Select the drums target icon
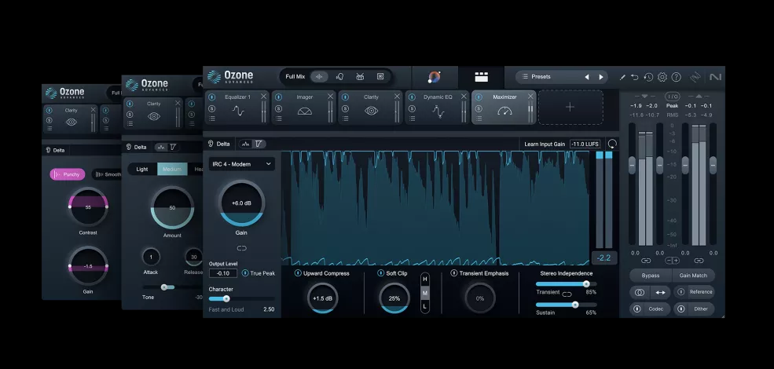774x369 pixels. pos(360,76)
